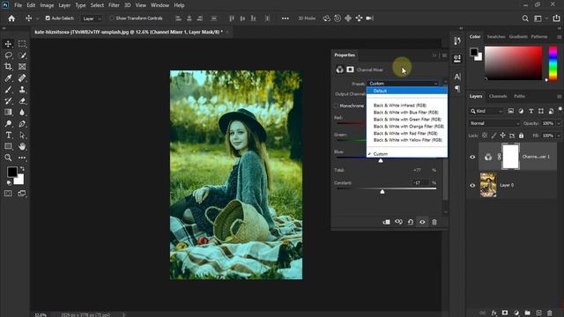Hide the Channel Mixer 1 layer
564x317 pixels.
pos(472,157)
